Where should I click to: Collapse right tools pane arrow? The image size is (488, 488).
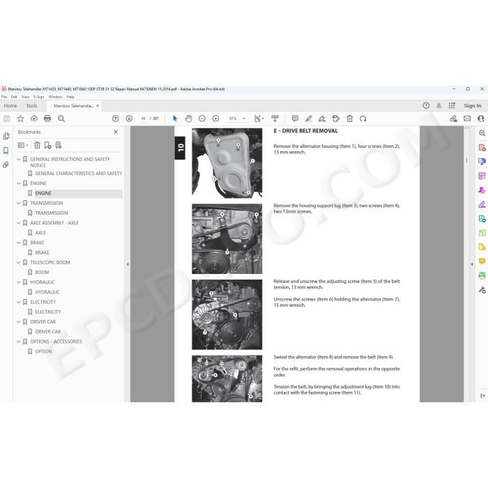coord(472,264)
